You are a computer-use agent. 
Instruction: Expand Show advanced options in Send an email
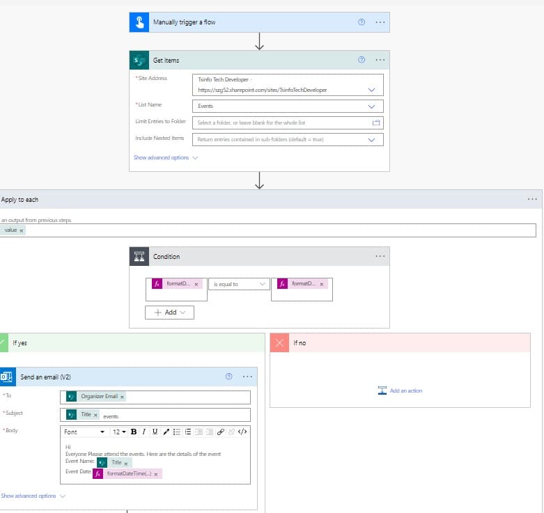[33, 496]
